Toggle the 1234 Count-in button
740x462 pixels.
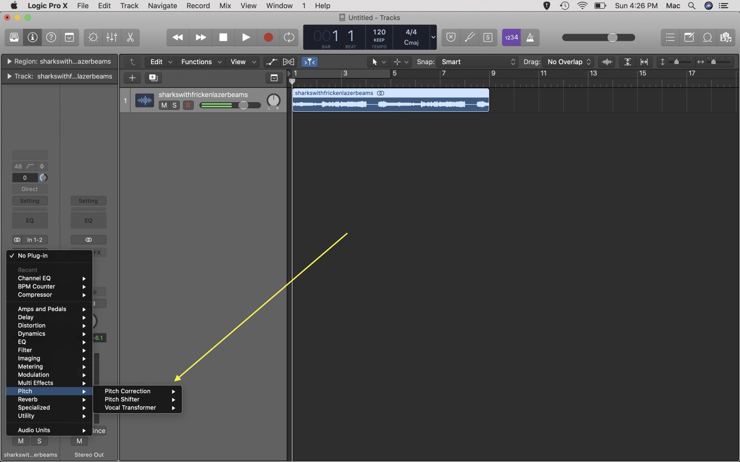(x=511, y=37)
